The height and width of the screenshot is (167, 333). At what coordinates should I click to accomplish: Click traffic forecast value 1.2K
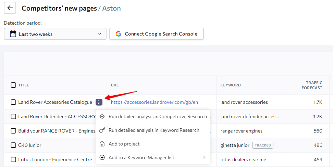tap(318, 116)
